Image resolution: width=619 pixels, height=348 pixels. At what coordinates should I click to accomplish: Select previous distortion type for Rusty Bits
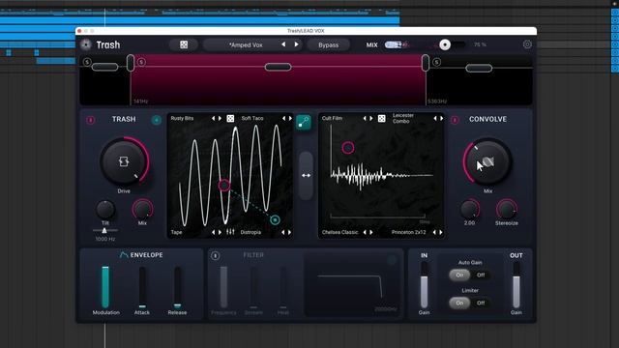[213, 118]
